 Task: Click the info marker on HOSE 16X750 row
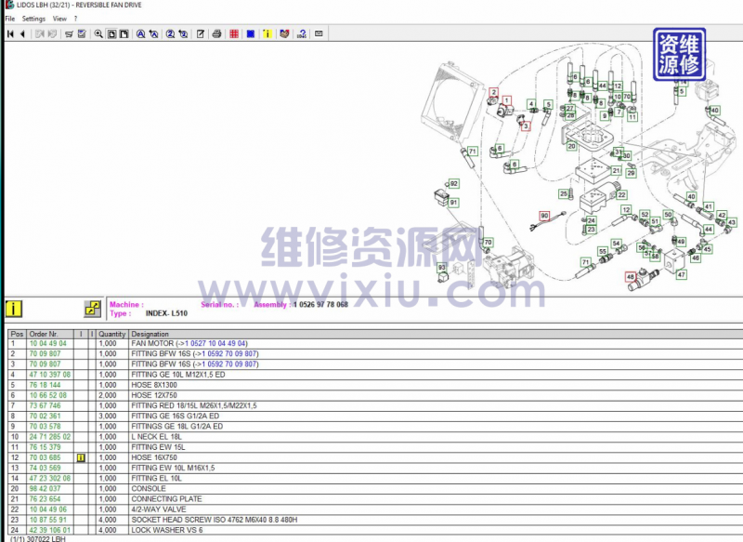(x=81, y=457)
